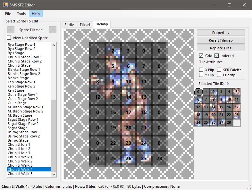Viewport: 252px width, 190px height.
Task: Uncheck the Indexed option
Action: point(216,55)
